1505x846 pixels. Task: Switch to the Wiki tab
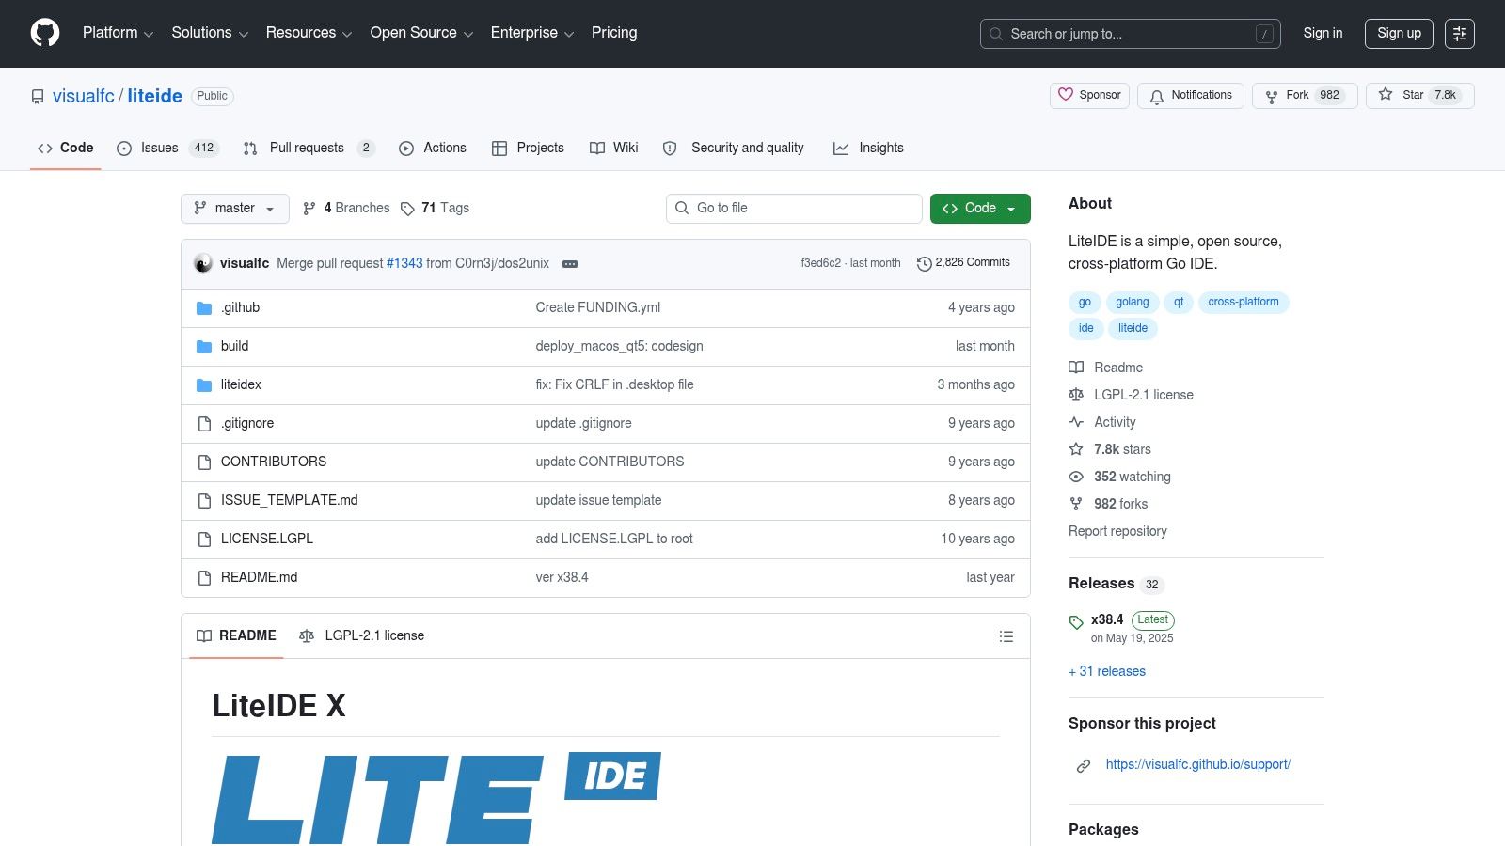click(x=613, y=149)
